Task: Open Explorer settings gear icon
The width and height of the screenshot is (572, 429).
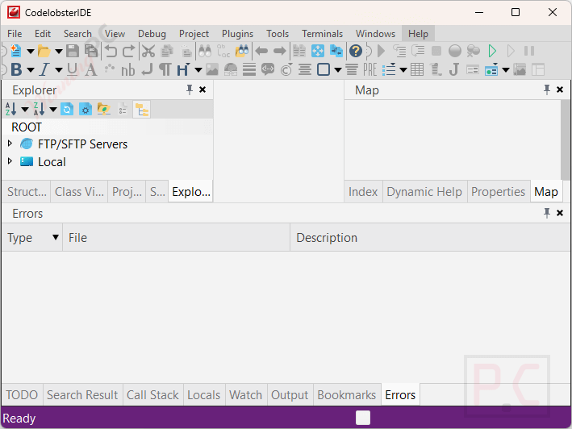Action: (86, 110)
